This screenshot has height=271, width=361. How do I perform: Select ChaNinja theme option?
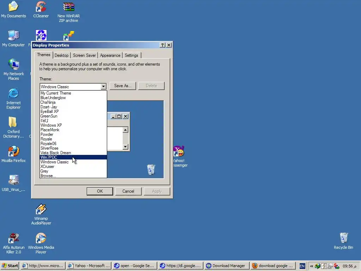pos(73,102)
